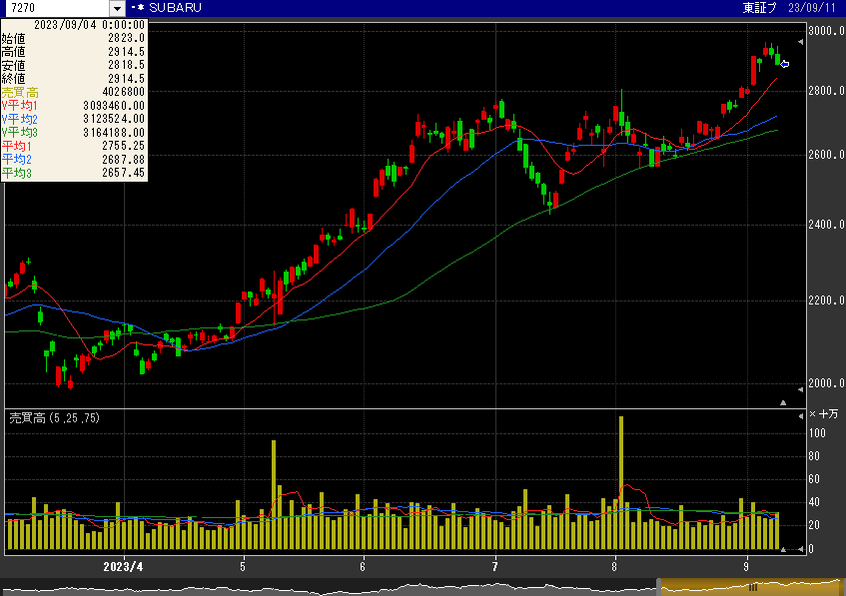
Task: Click left triangle beside 2000.0 price axis
Action: click(x=799, y=388)
